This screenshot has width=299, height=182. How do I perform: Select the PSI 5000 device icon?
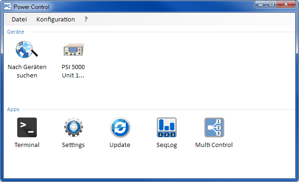pyautogui.click(x=74, y=49)
